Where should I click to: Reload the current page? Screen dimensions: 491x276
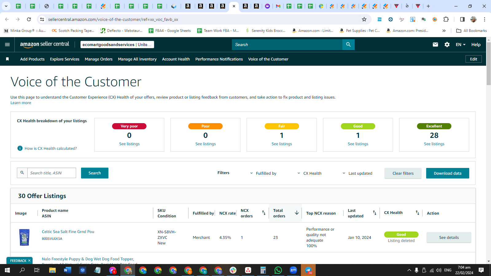pos(29,19)
